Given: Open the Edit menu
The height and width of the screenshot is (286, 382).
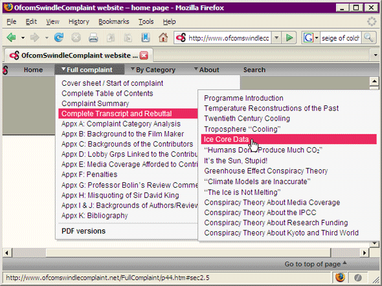Looking at the screenshot, I should pyautogui.click(x=31, y=21).
